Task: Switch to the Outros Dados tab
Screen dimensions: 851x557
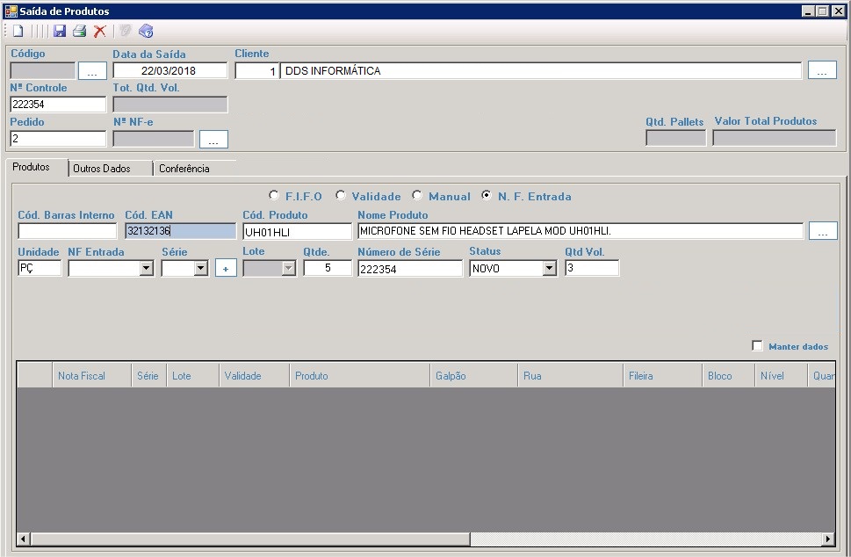Action: click(101, 169)
